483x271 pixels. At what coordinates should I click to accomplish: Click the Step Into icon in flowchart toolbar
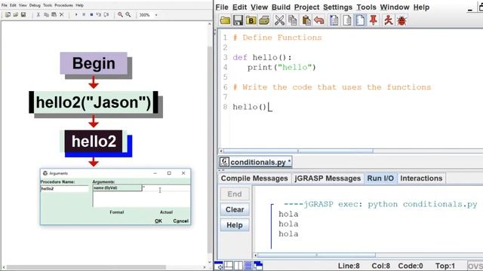coord(99,14)
